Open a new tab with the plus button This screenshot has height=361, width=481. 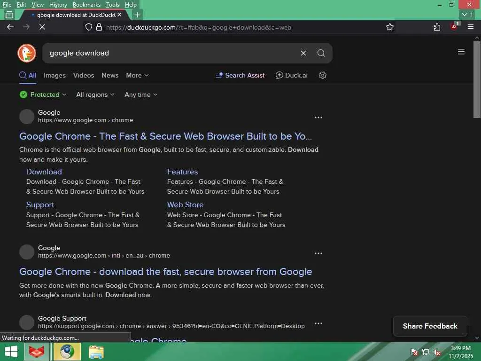pyautogui.click(x=138, y=15)
